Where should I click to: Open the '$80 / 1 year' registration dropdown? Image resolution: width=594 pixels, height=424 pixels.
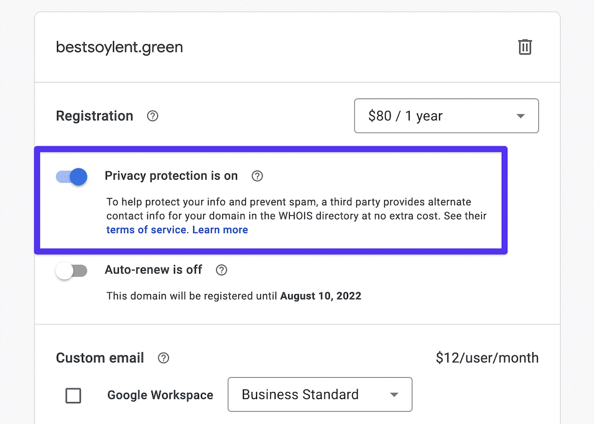click(x=446, y=116)
